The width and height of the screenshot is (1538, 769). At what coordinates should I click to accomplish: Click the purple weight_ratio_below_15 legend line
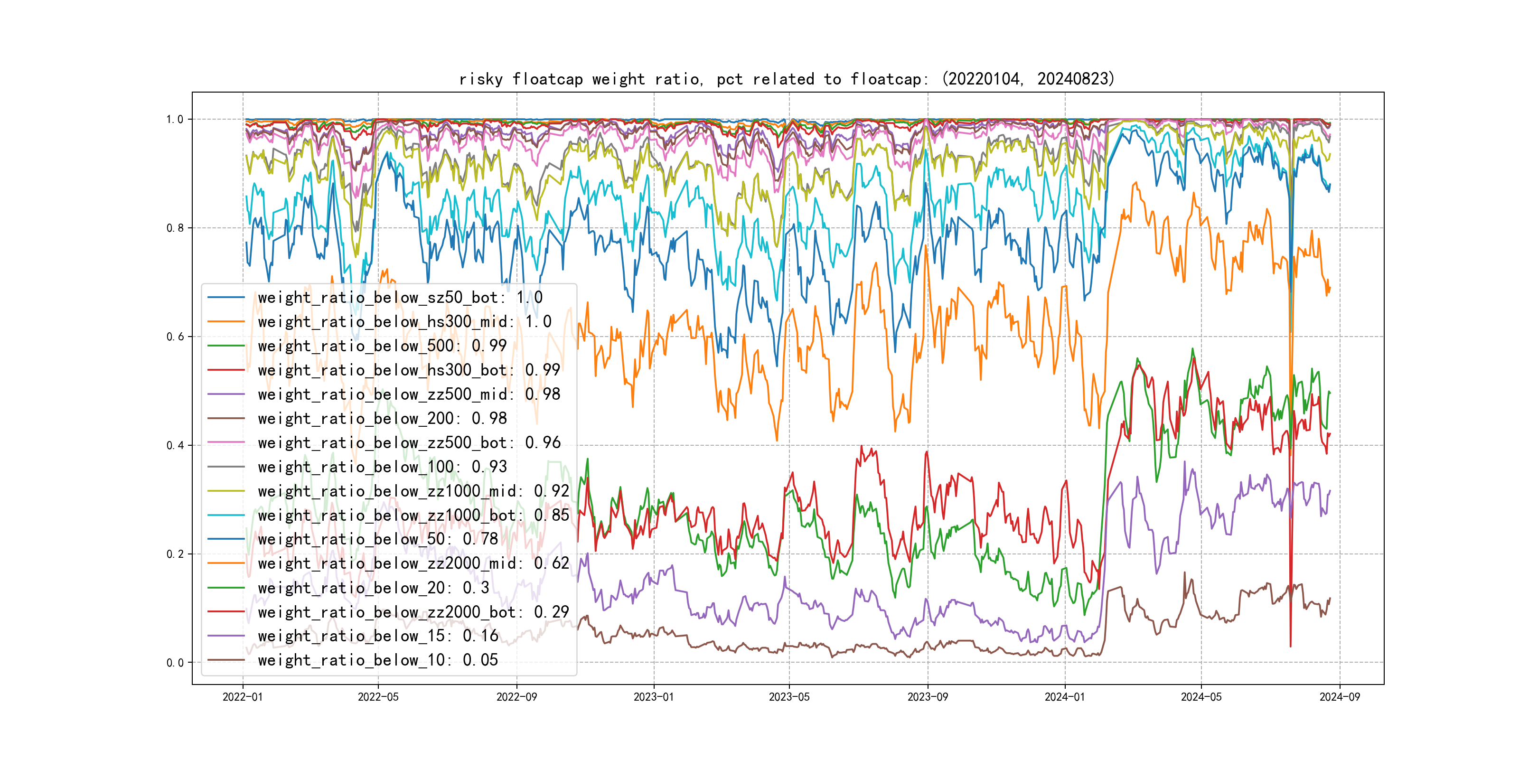(225, 636)
